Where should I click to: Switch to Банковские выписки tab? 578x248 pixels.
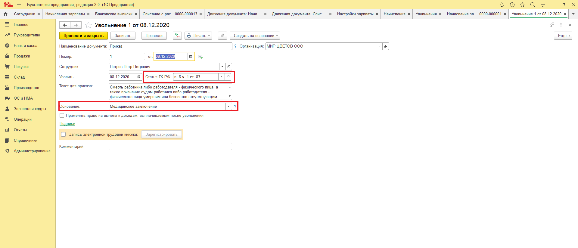point(113,14)
